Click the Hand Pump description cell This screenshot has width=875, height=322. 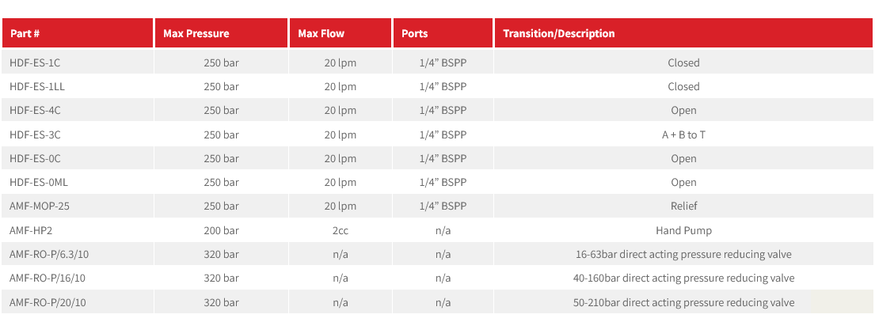[683, 230]
